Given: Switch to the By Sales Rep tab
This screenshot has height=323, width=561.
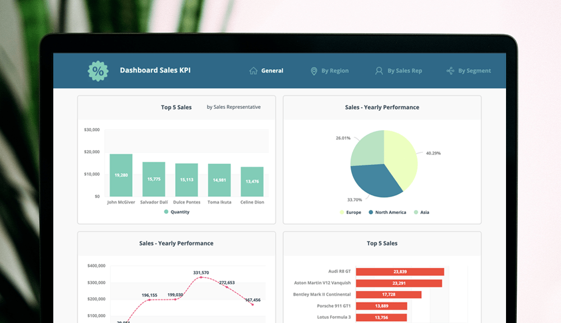Looking at the screenshot, I should coord(398,71).
